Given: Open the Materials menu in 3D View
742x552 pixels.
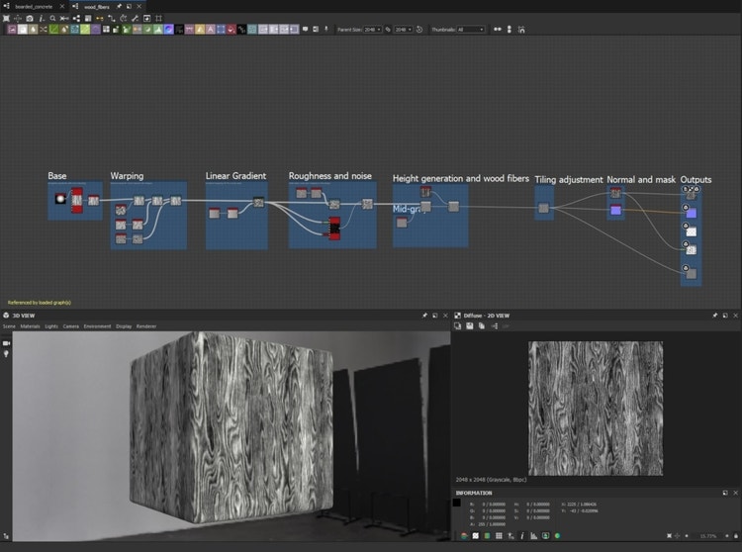Looking at the screenshot, I should [31, 325].
